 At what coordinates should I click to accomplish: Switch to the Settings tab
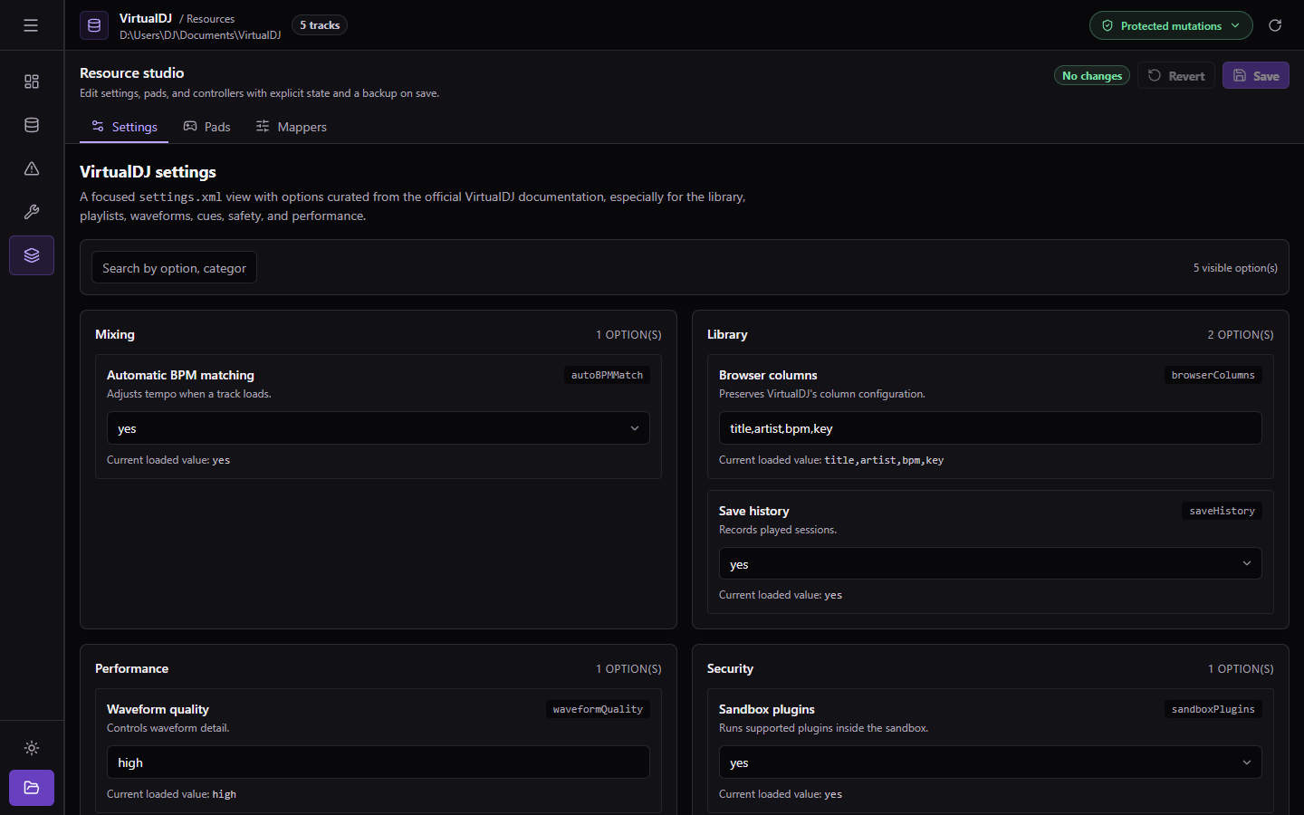[x=124, y=127]
